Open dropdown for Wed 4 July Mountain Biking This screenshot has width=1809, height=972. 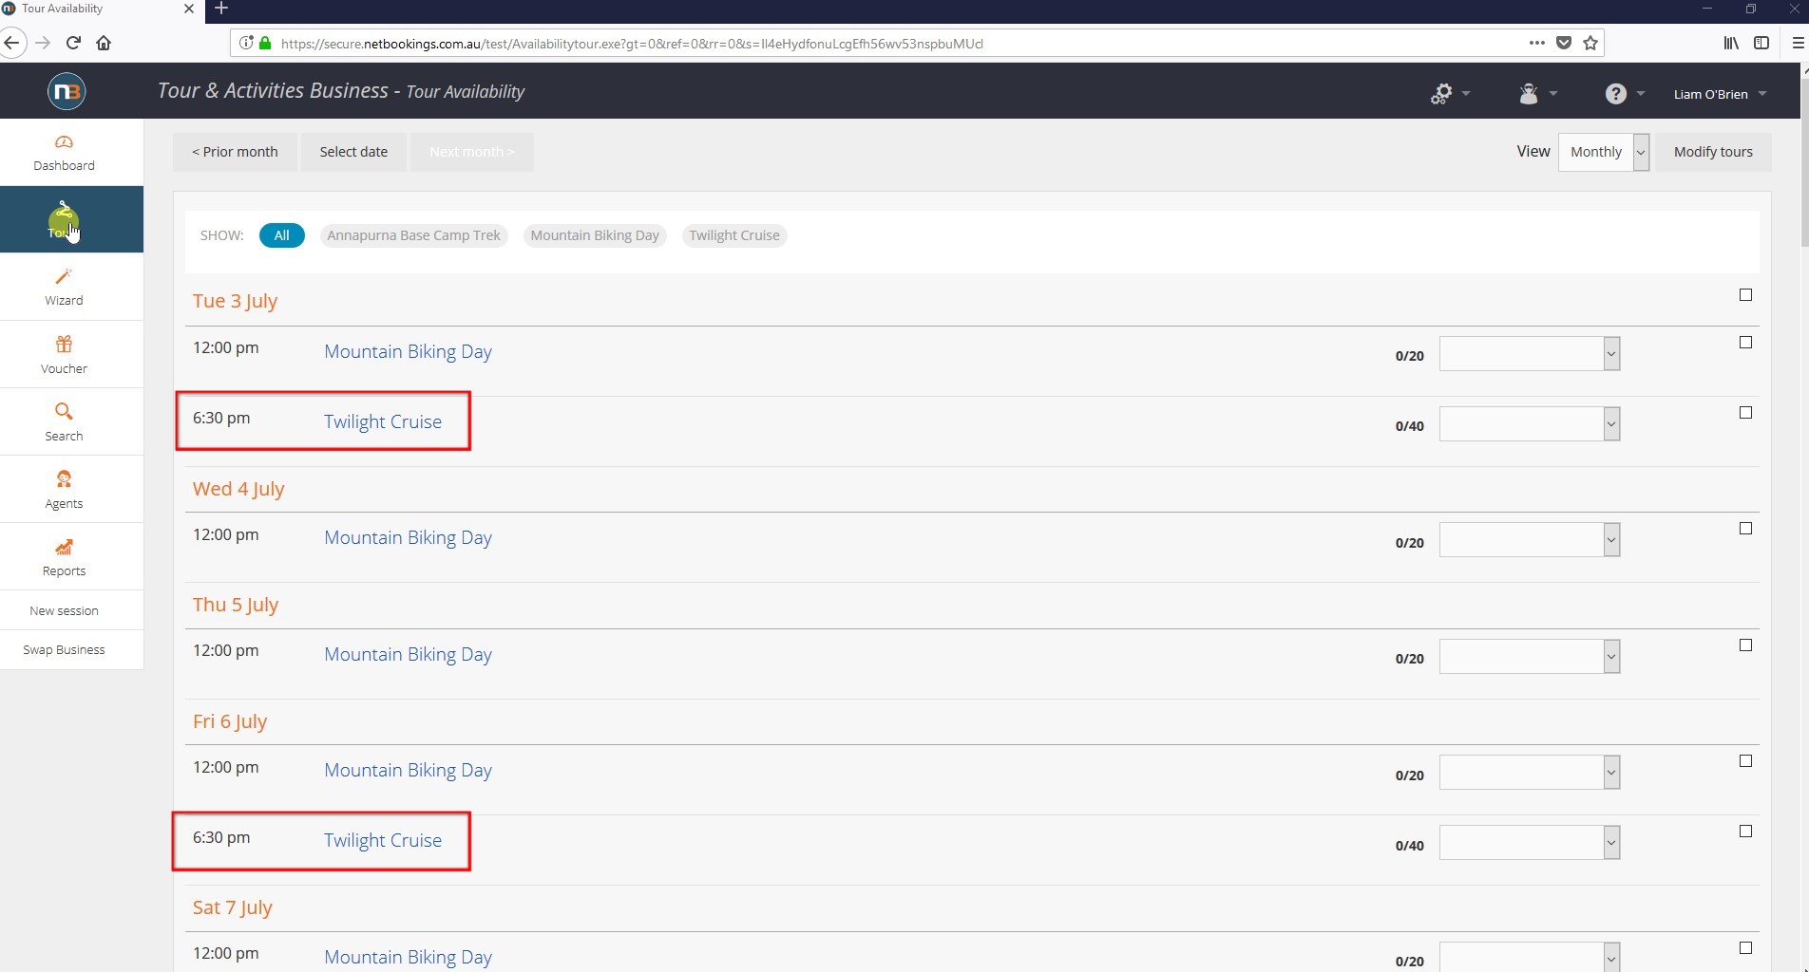click(1530, 540)
